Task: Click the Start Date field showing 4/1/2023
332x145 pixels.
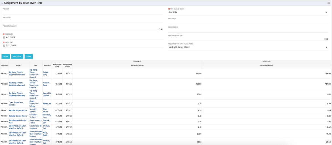Action: [x=84, y=37]
